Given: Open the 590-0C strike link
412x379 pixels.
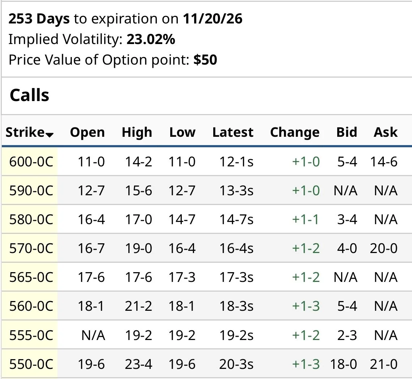Looking at the screenshot, I should click(x=31, y=191).
